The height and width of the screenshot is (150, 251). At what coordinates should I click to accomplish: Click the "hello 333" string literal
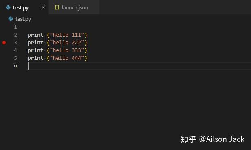[x=67, y=50]
